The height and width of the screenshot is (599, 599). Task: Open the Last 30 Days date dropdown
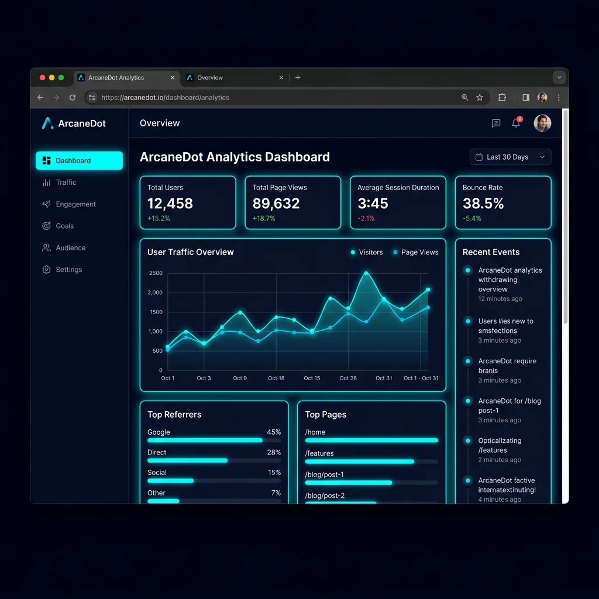pyautogui.click(x=510, y=157)
